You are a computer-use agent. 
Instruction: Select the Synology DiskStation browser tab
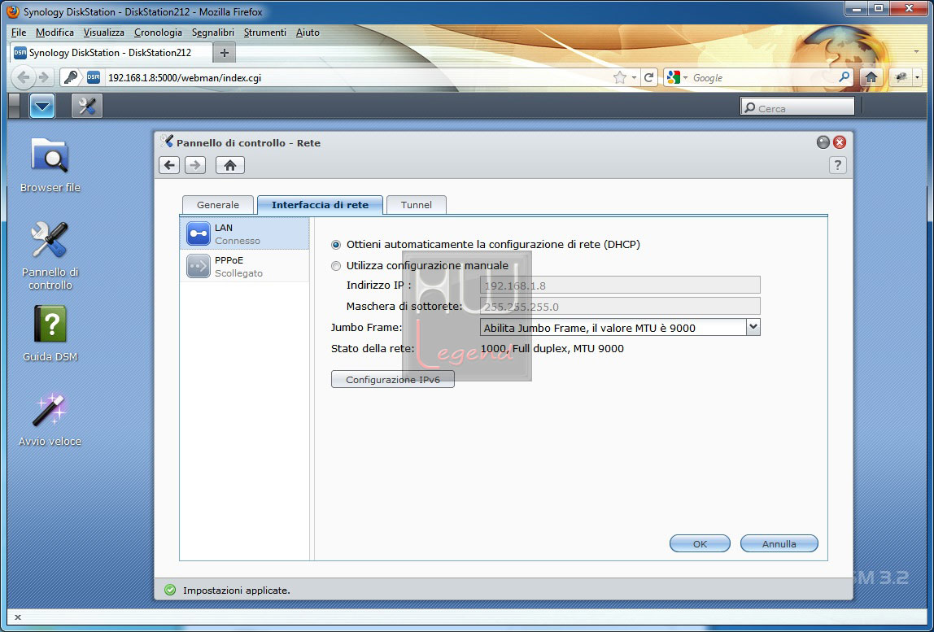(111, 52)
